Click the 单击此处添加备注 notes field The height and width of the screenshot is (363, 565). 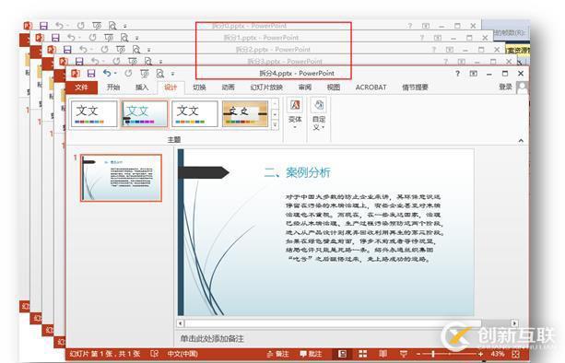[211, 338]
